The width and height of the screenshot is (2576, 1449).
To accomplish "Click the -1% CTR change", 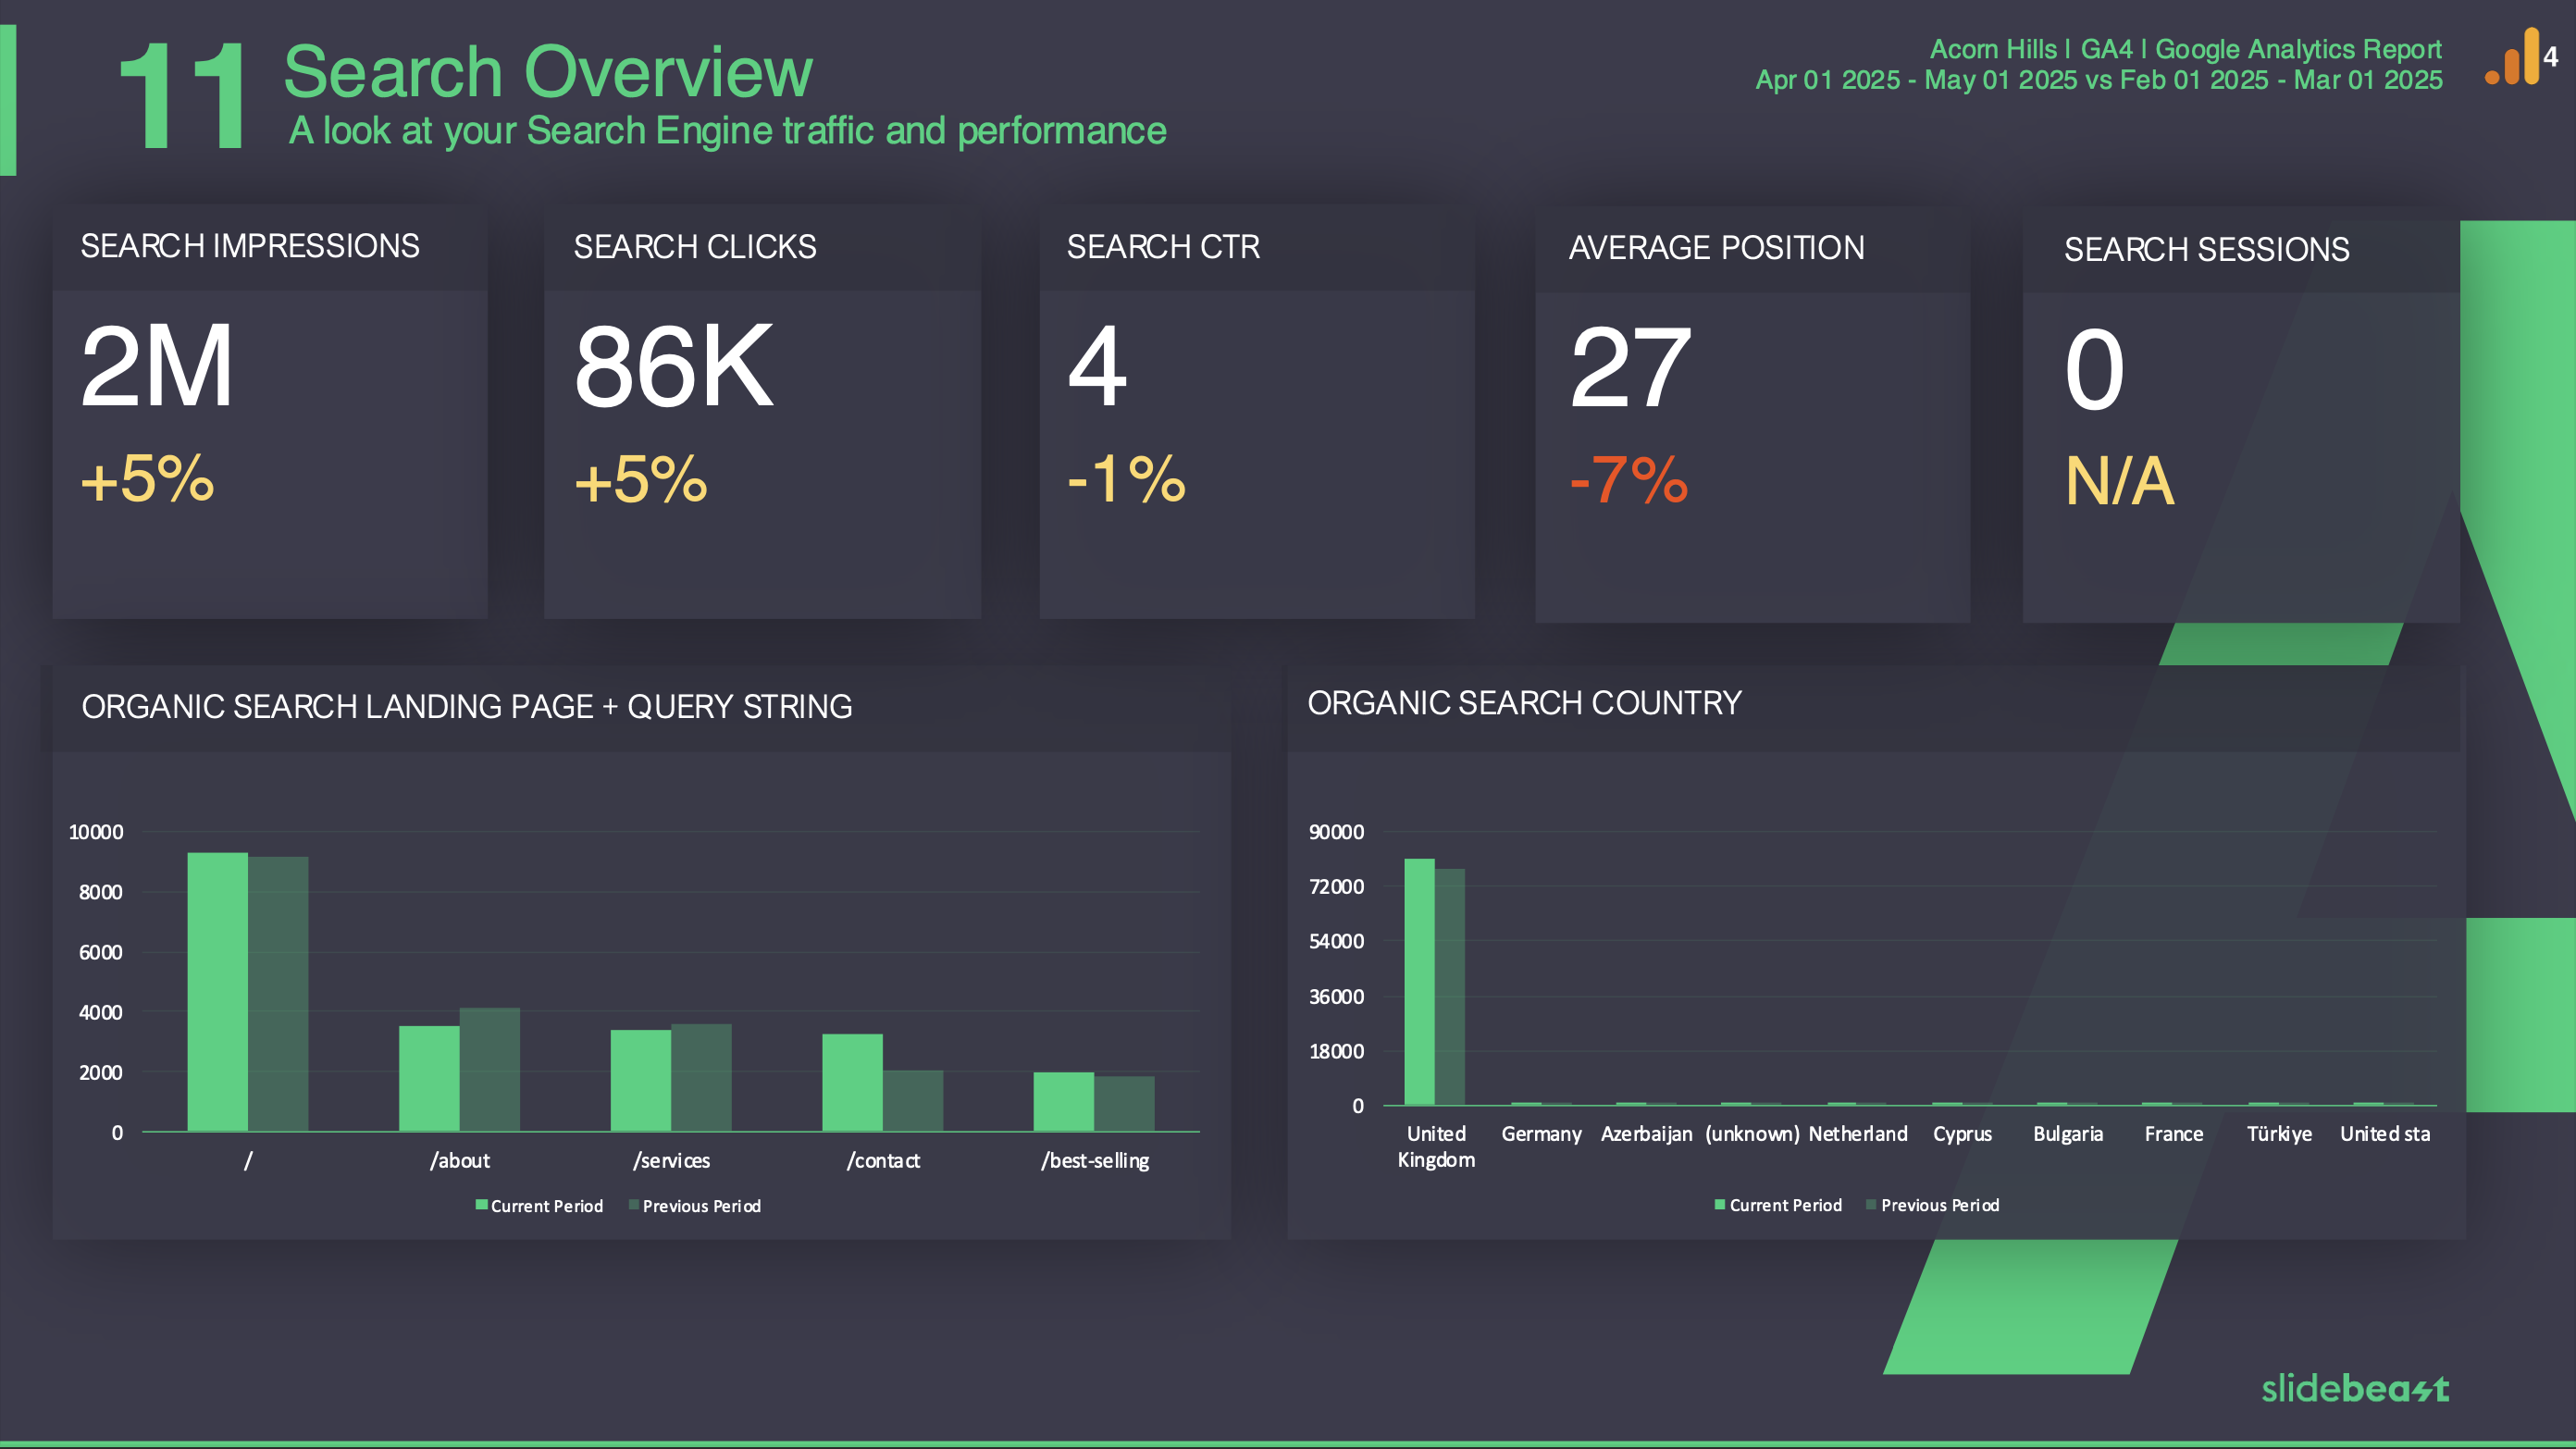I will coord(1126,478).
